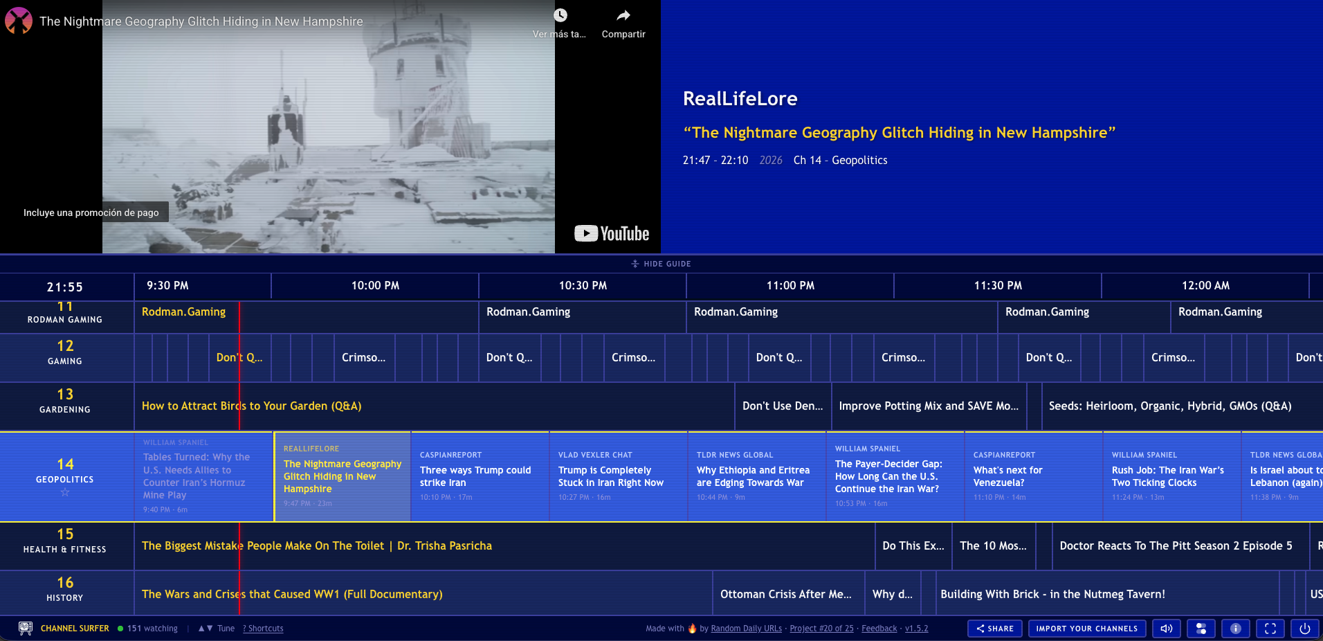Open the settings toggles icon

click(1201, 629)
